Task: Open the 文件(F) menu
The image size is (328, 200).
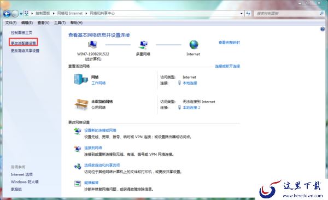Action: (x=11, y=22)
